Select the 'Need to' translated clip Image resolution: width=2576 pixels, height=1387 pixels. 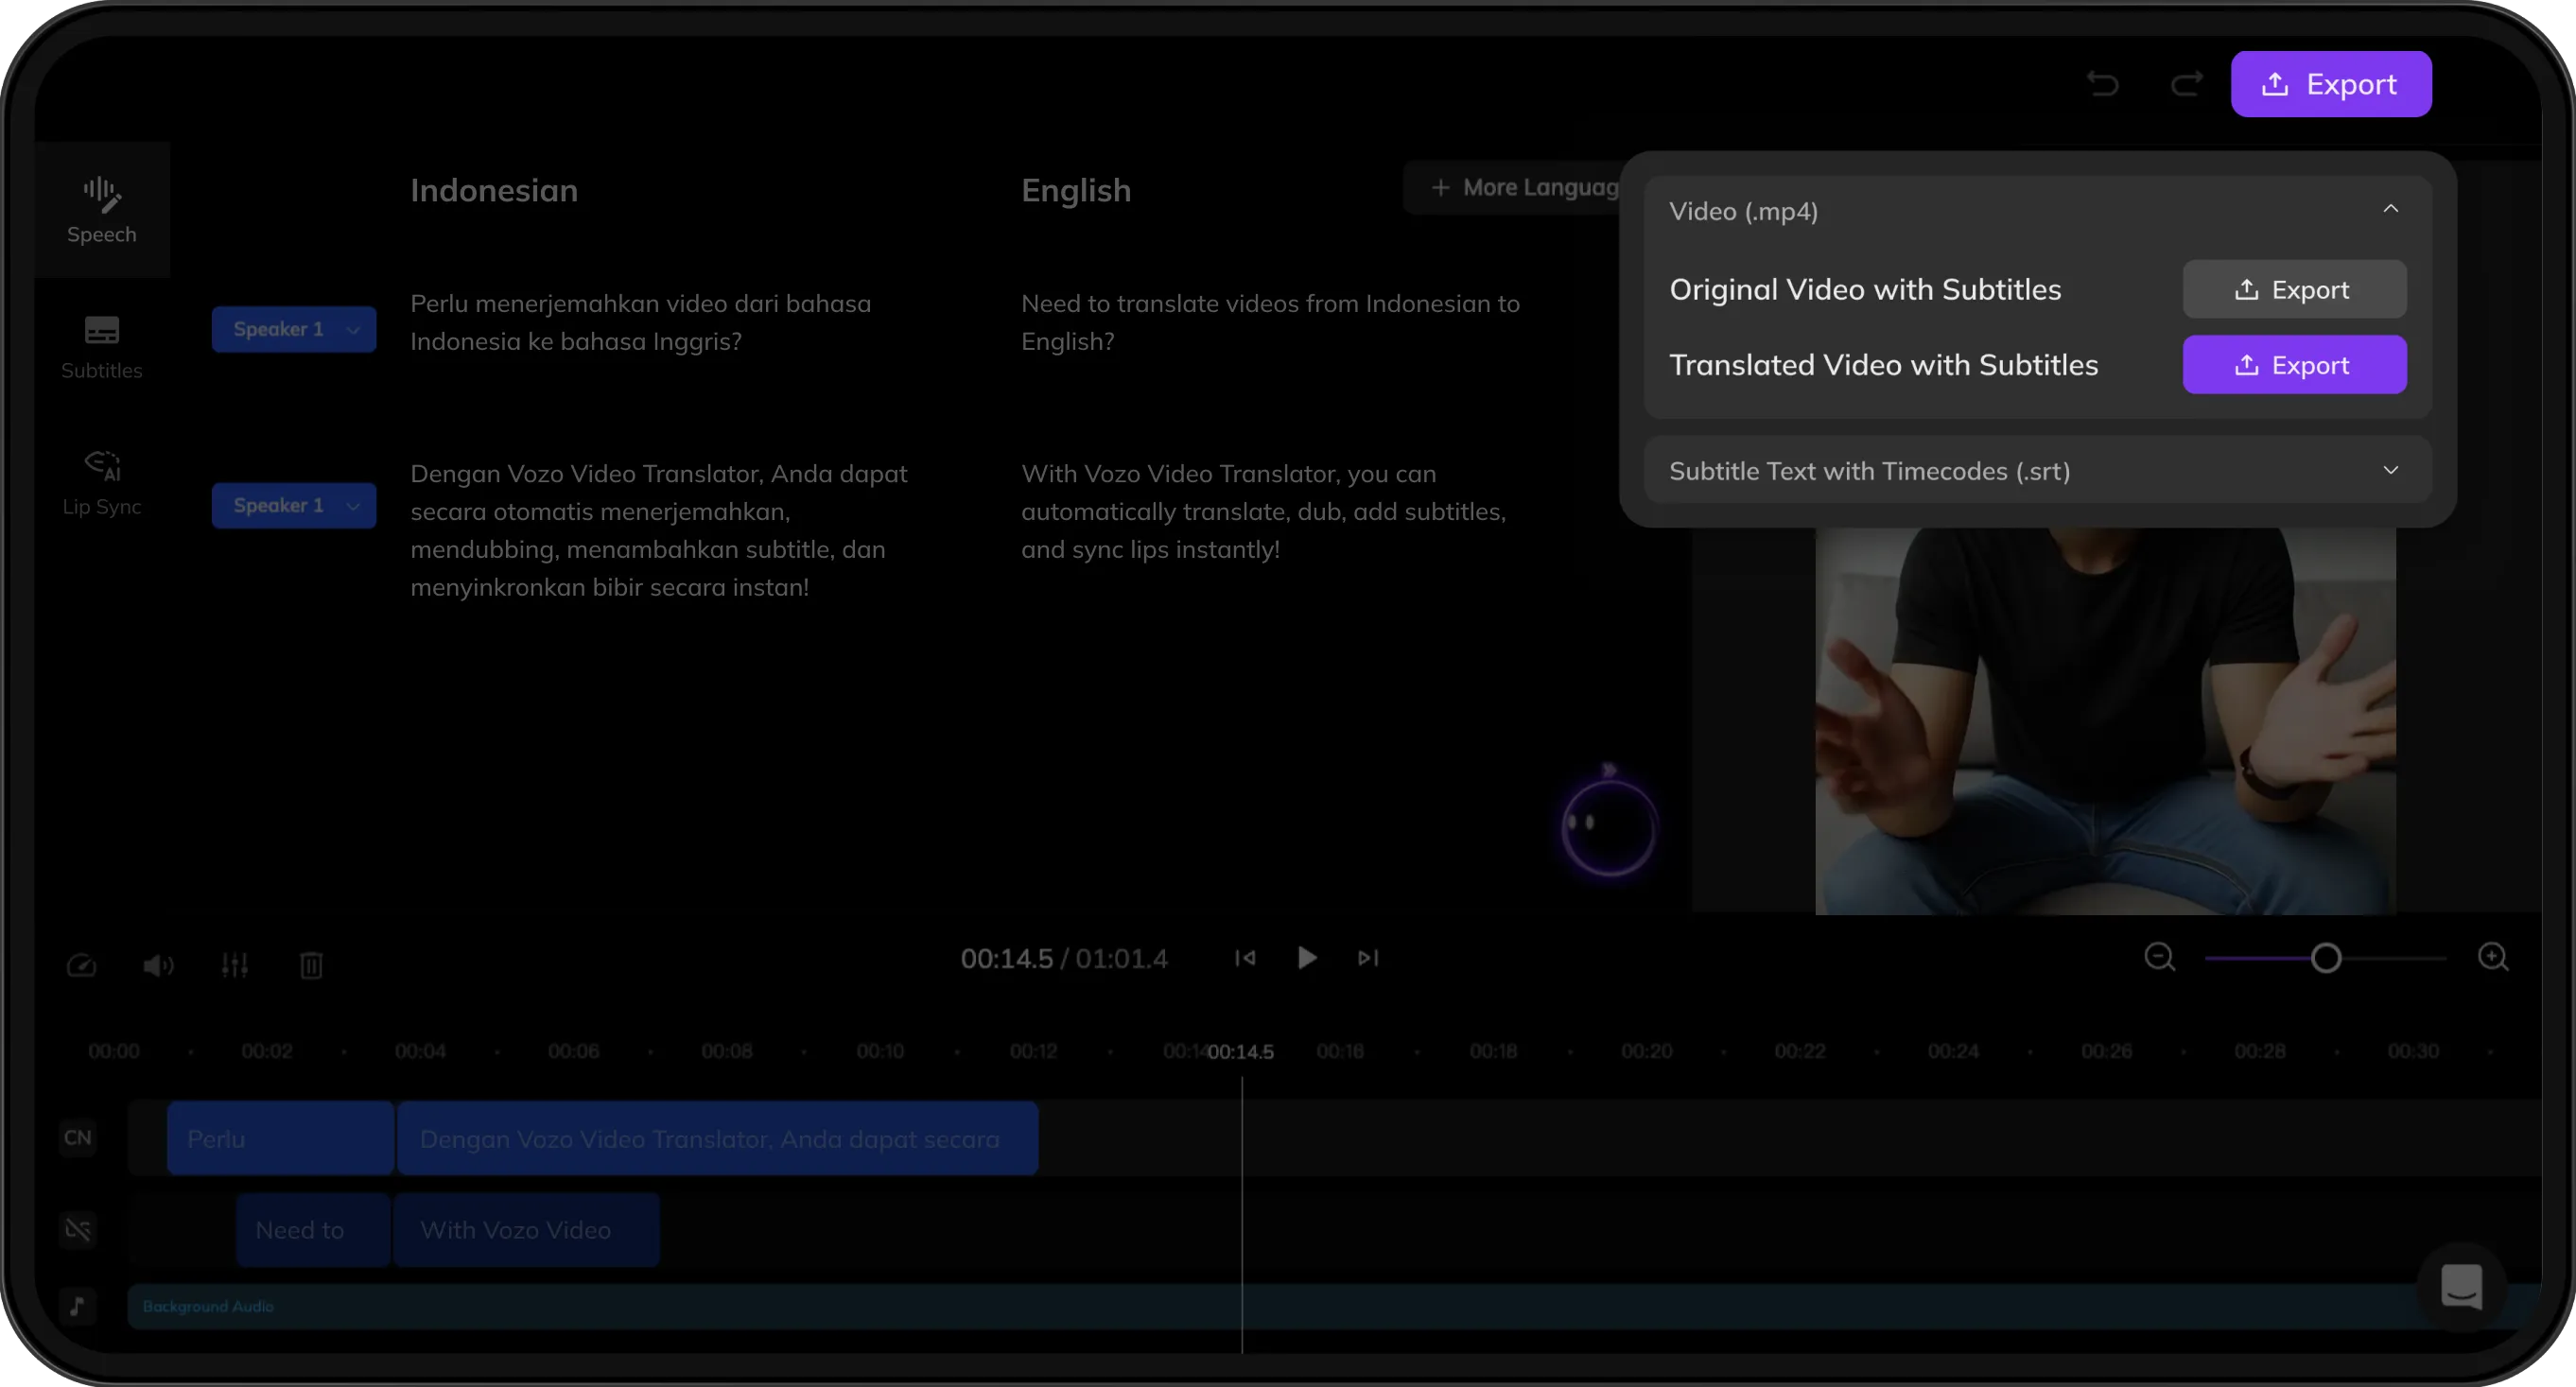pos(313,1230)
